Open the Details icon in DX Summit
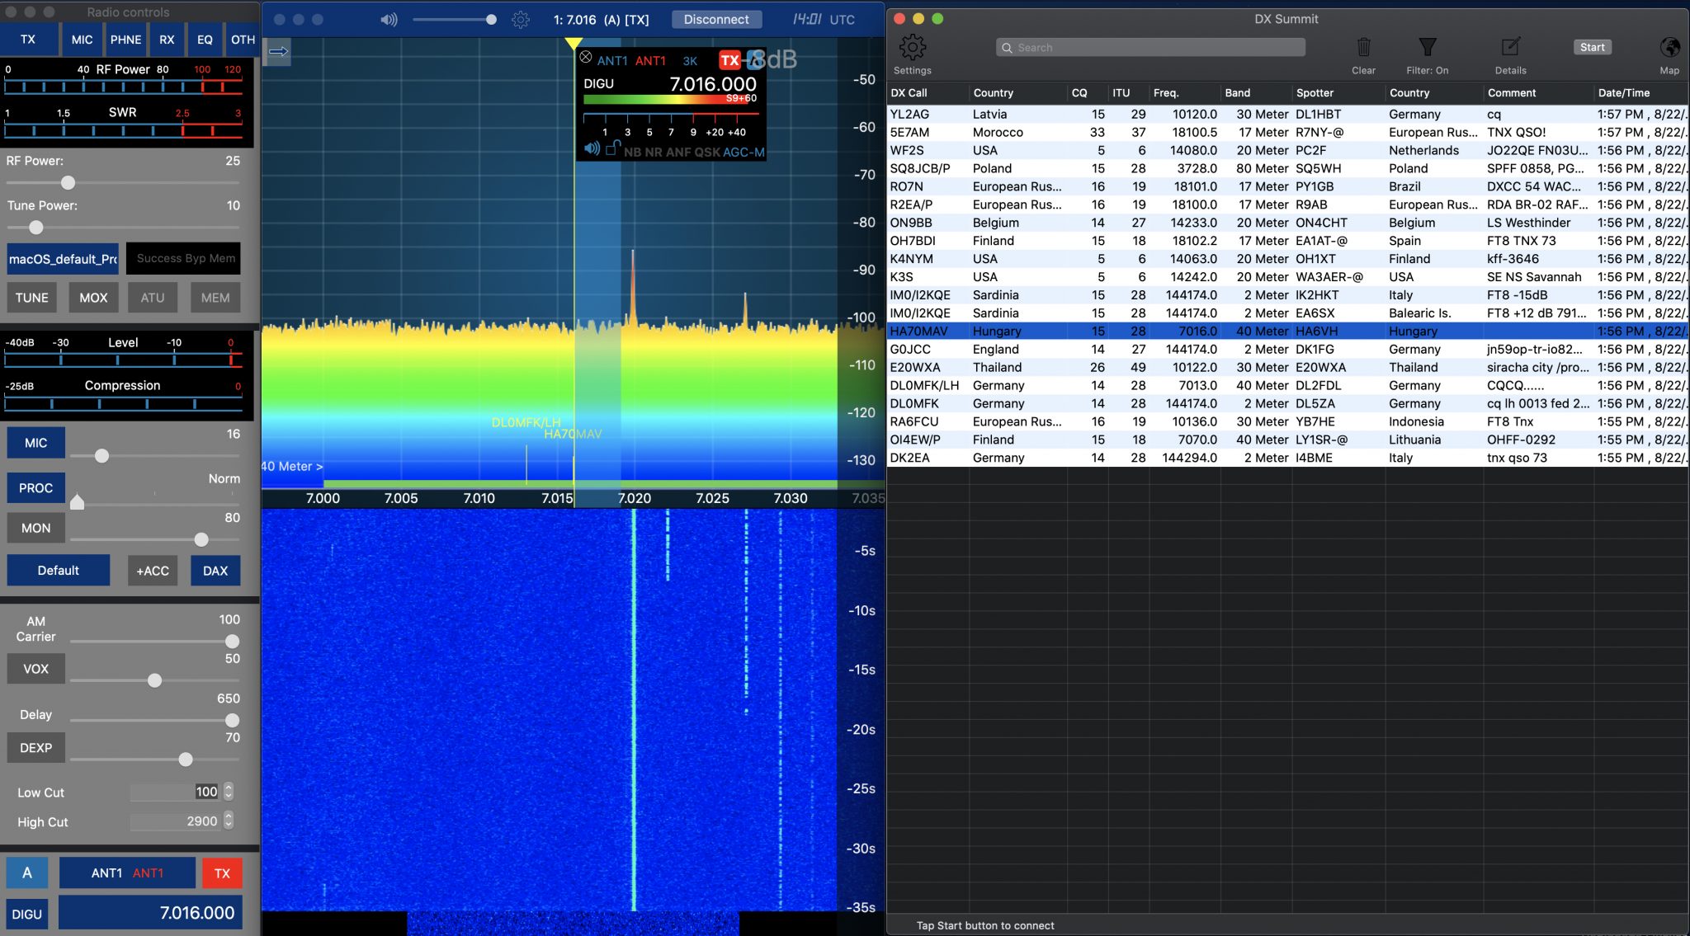1690x936 pixels. (1511, 47)
